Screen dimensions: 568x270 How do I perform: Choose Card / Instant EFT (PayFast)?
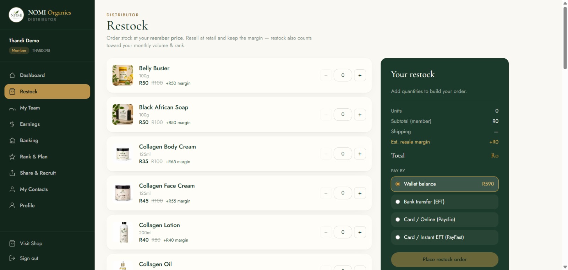pos(444,237)
